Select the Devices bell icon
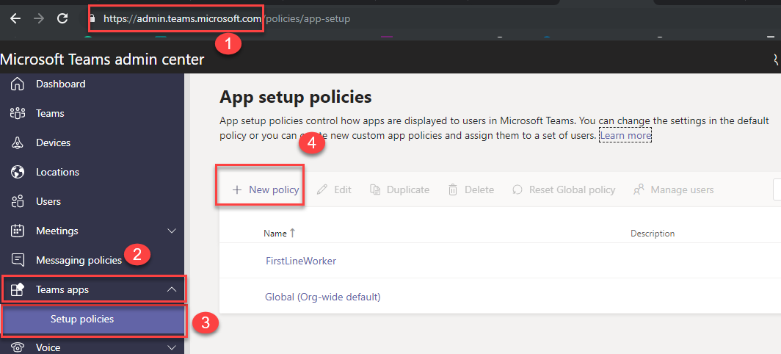The width and height of the screenshot is (781, 354). click(18, 143)
